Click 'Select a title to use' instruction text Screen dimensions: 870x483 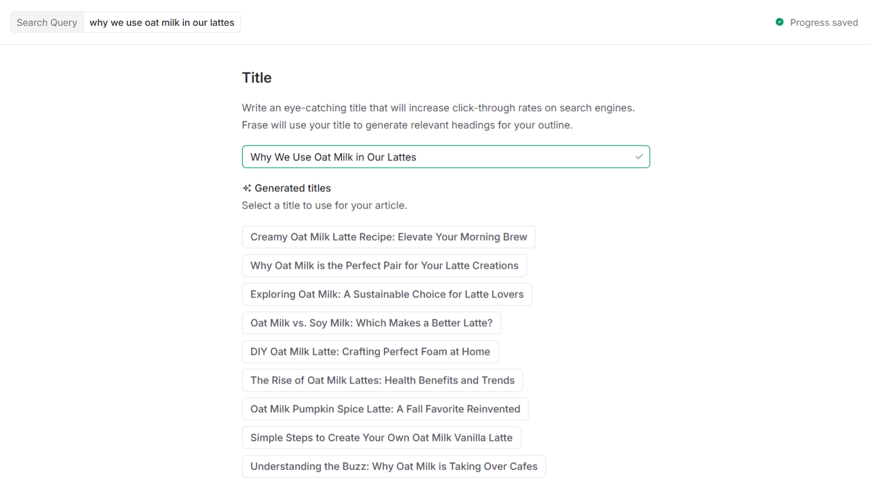324,205
